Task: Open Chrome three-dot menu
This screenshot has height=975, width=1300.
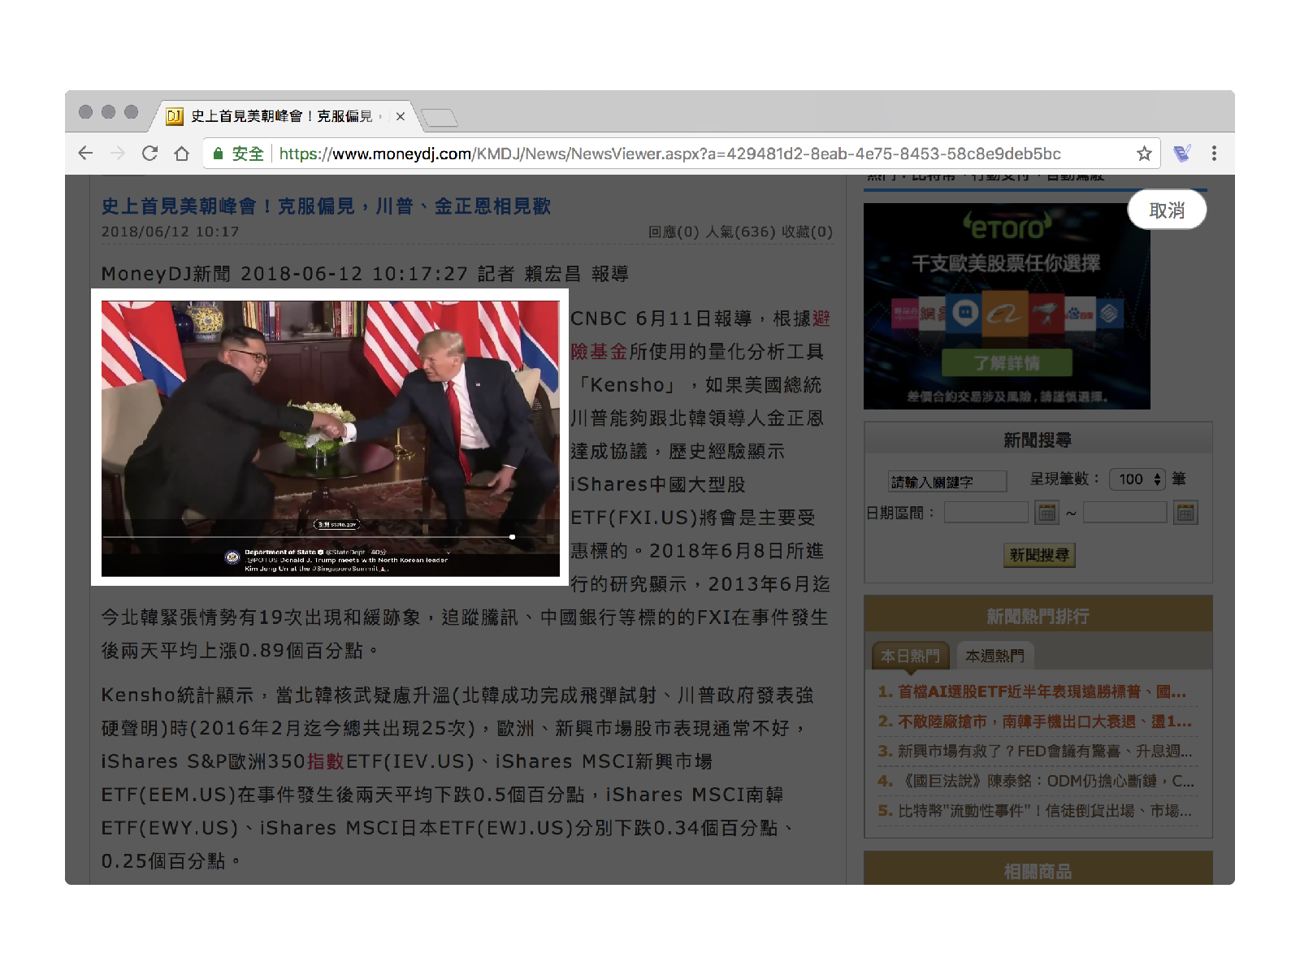Action: pyautogui.click(x=1214, y=154)
